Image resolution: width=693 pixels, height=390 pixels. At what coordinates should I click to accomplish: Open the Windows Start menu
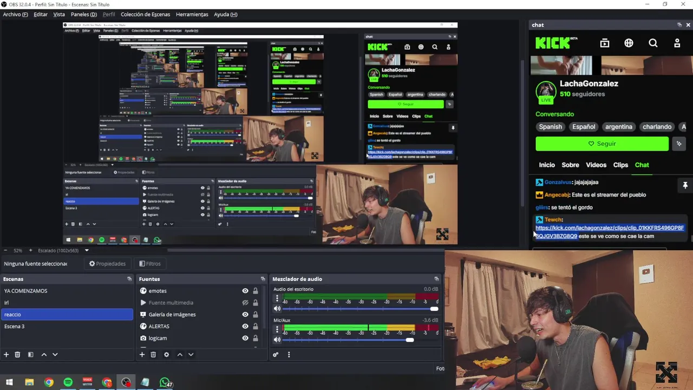(x=9, y=382)
